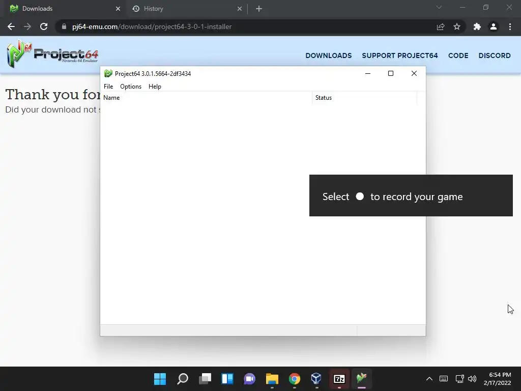This screenshot has height=391, width=521.
Task: Open the DISCORD link on the website
Action: [495, 55]
